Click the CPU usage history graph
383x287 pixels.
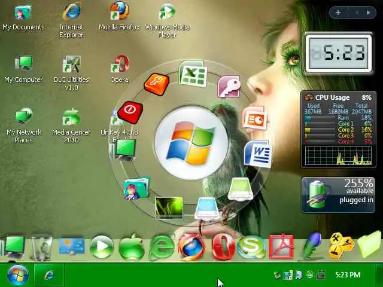(x=339, y=155)
